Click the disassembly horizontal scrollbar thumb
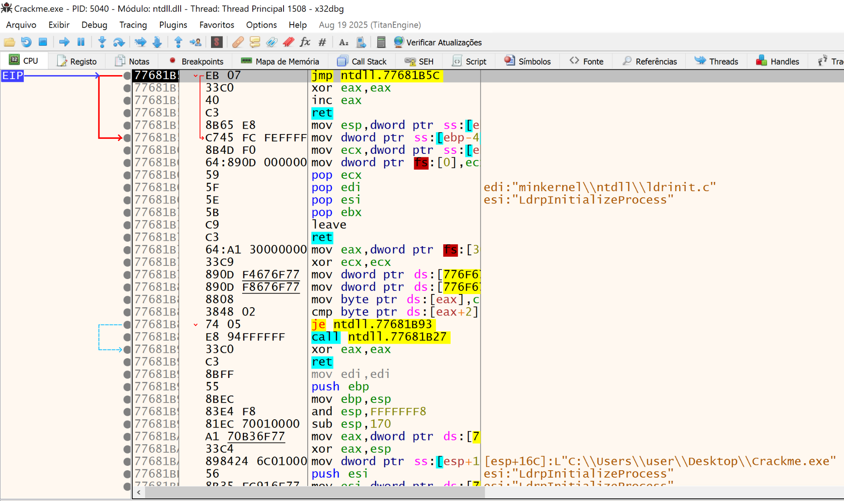Viewport: 844px width, 501px height. click(x=315, y=493)
